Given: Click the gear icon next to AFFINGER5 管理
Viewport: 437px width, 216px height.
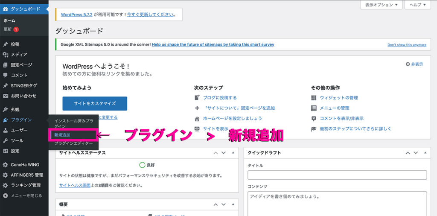Looking at the screenshot, I should pyautogui.click(x=5, y=175).
